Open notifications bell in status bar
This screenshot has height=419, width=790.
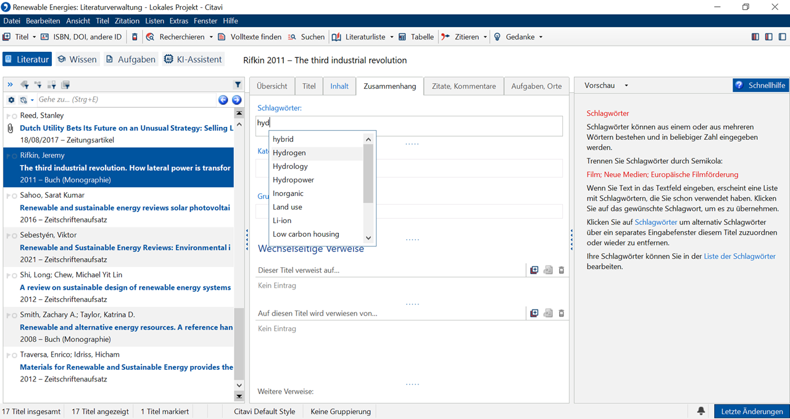[701, 411]
